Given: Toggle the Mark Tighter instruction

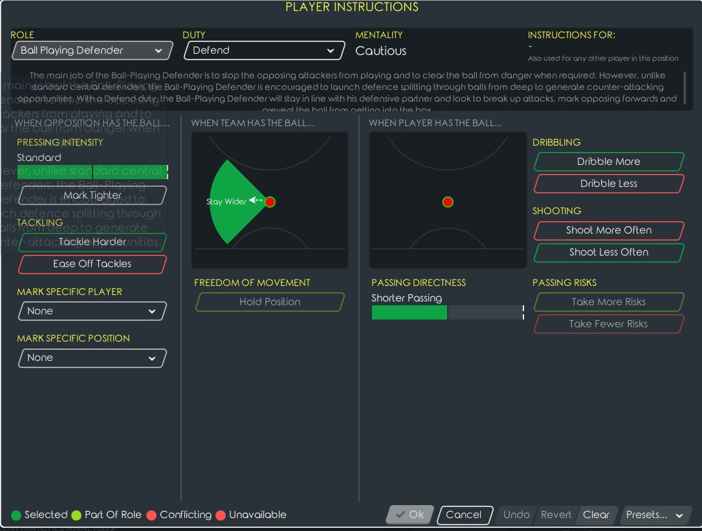Looking at the screenshot, I should point(93,196).
